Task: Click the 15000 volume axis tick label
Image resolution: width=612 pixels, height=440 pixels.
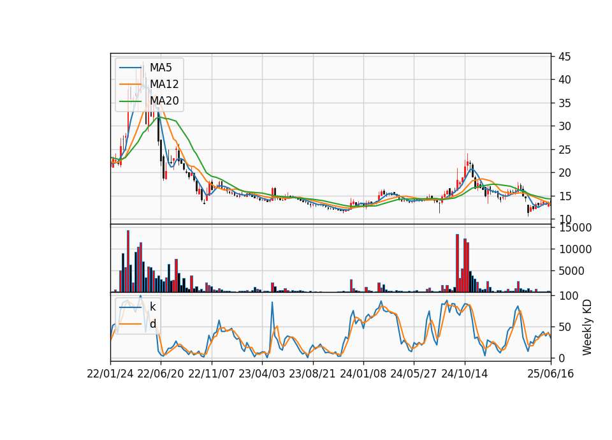Action: click(575, 228)
